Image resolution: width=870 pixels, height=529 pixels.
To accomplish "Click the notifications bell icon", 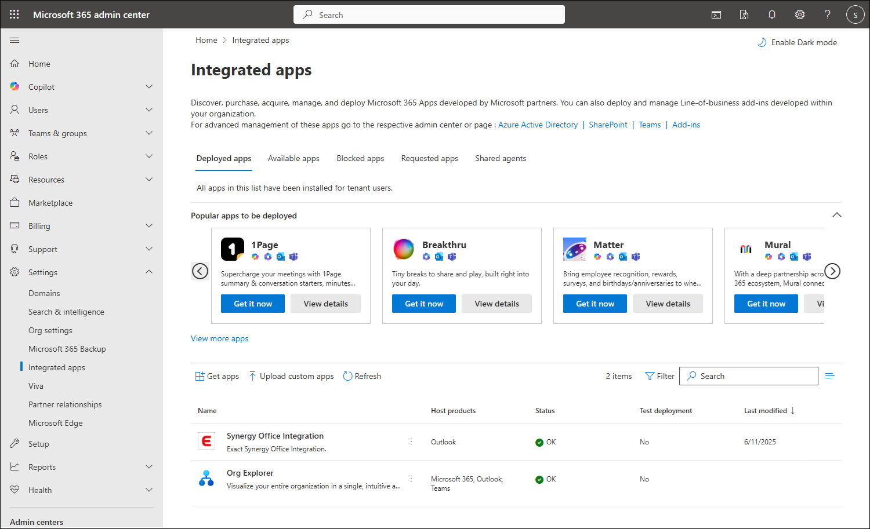I will (772, 14).
